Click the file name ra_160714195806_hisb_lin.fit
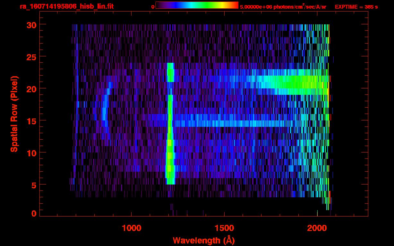 pyautogui.click(x=66, y=6)
